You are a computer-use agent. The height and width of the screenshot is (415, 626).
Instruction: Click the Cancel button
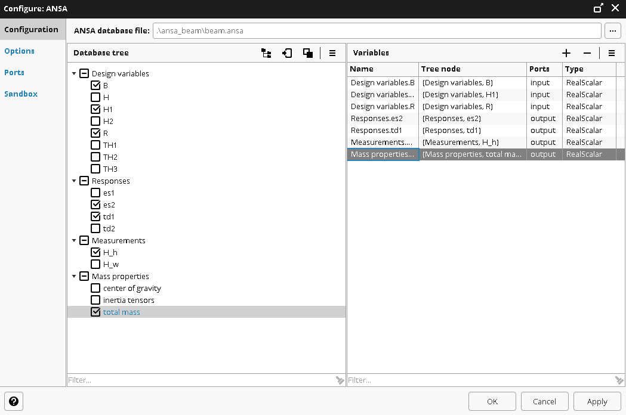click(545, 401)
